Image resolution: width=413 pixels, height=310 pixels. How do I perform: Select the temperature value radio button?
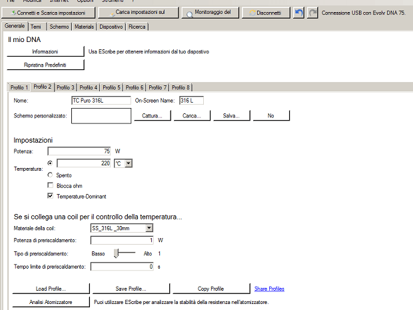click(50, 163)
